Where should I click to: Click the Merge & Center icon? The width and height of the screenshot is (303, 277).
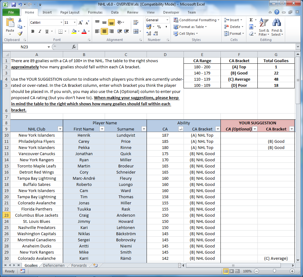point(136,31)
